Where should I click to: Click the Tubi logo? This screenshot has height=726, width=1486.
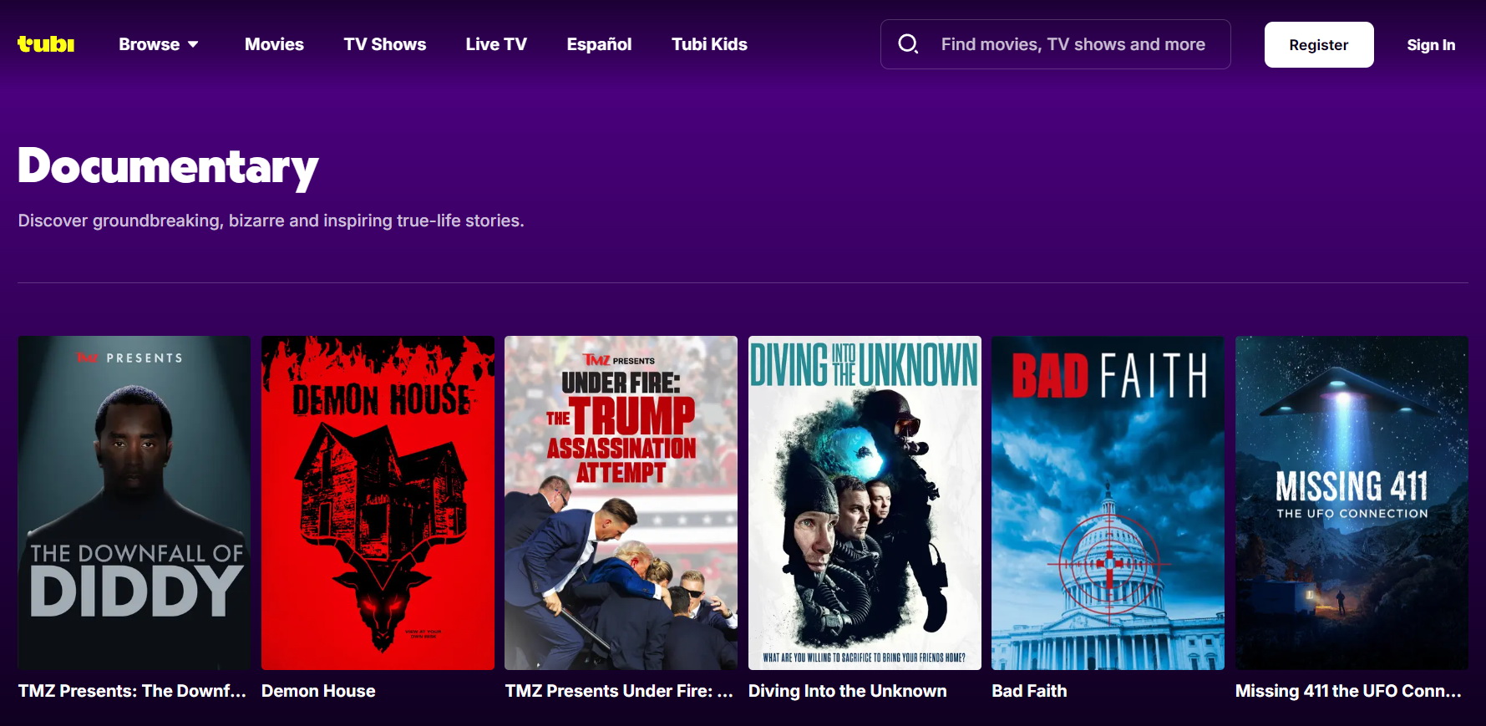[46, 44]
